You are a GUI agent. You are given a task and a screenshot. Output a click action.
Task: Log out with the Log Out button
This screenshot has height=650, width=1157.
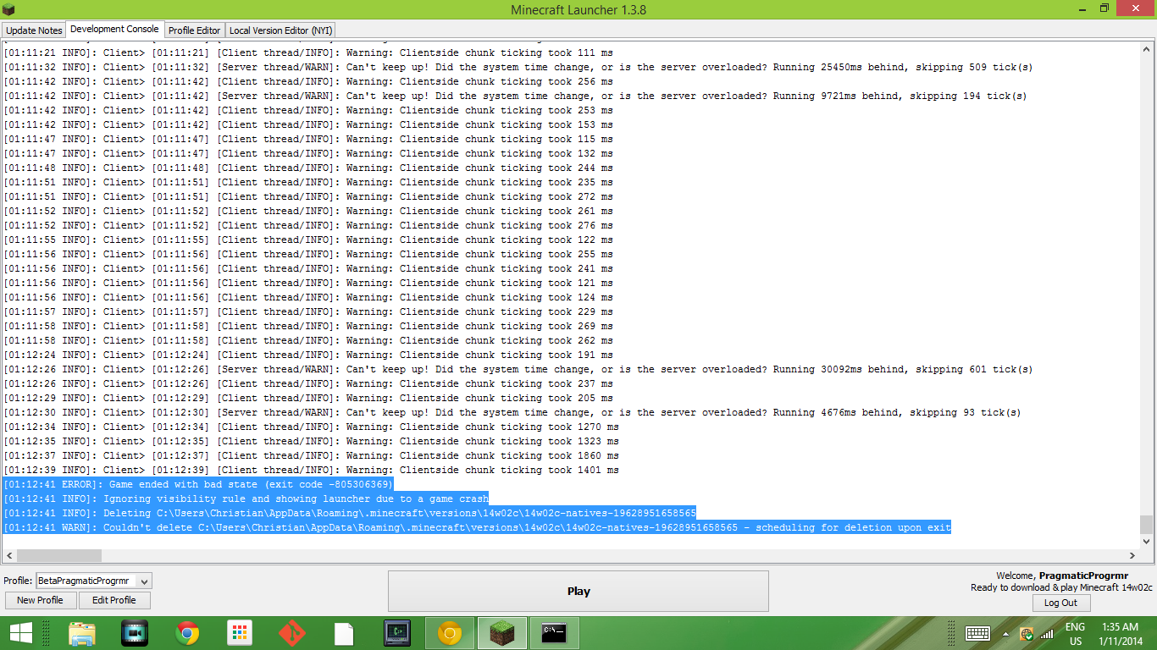pos(1061,603)
